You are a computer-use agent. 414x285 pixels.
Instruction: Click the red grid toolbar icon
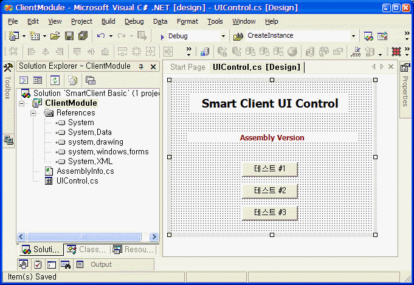[x=396, y=52]
